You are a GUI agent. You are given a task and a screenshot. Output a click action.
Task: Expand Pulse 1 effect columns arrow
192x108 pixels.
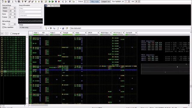click(44, 33)
